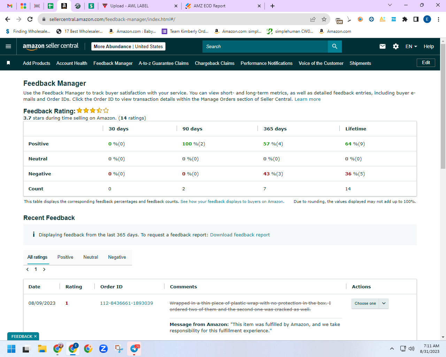446x357 pixels.
Task: Open a new browser tab
Action: click(272, 6)
